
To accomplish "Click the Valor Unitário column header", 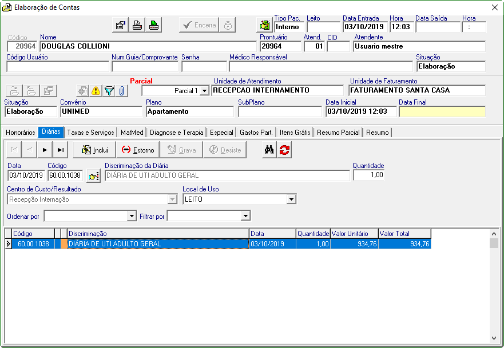I will click(x=355, y=234).
